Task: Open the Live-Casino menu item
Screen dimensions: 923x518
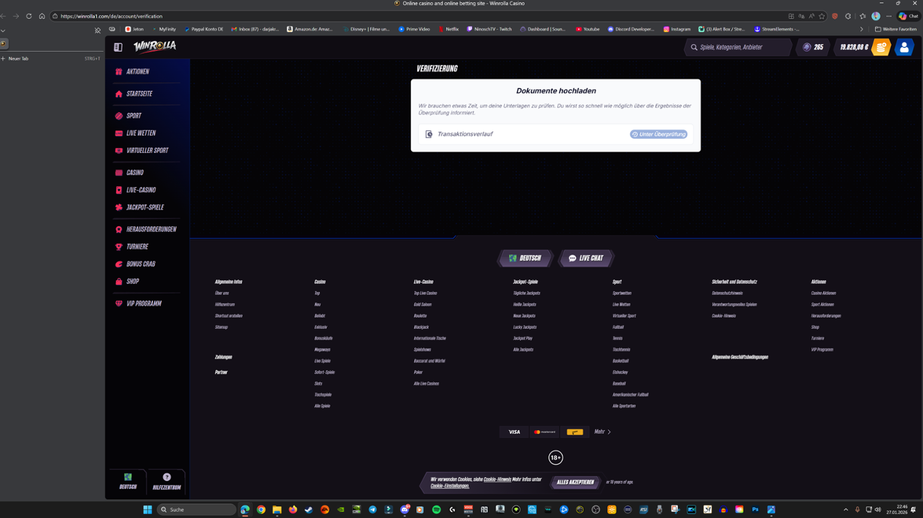Action: coord(141,190)
